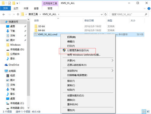
Task: Click the 桌面 icon under 此电脑
Action: coord(8,99)
